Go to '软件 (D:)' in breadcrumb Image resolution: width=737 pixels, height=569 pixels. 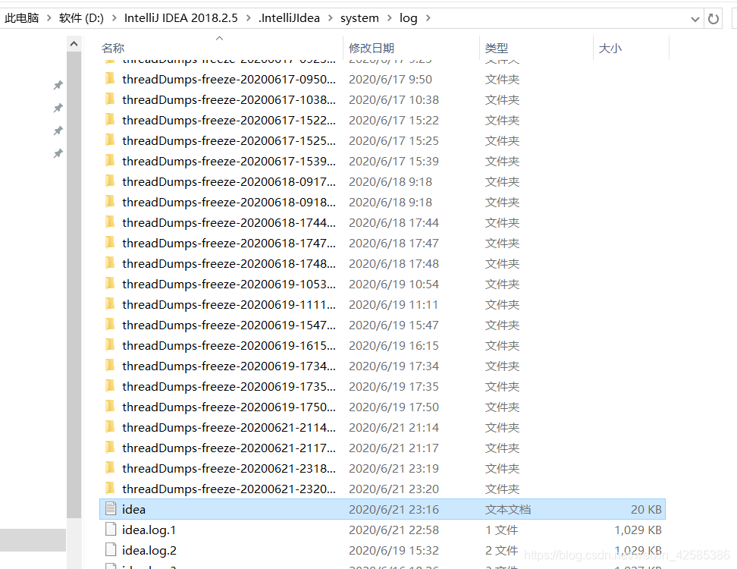(x=81, y=18)
